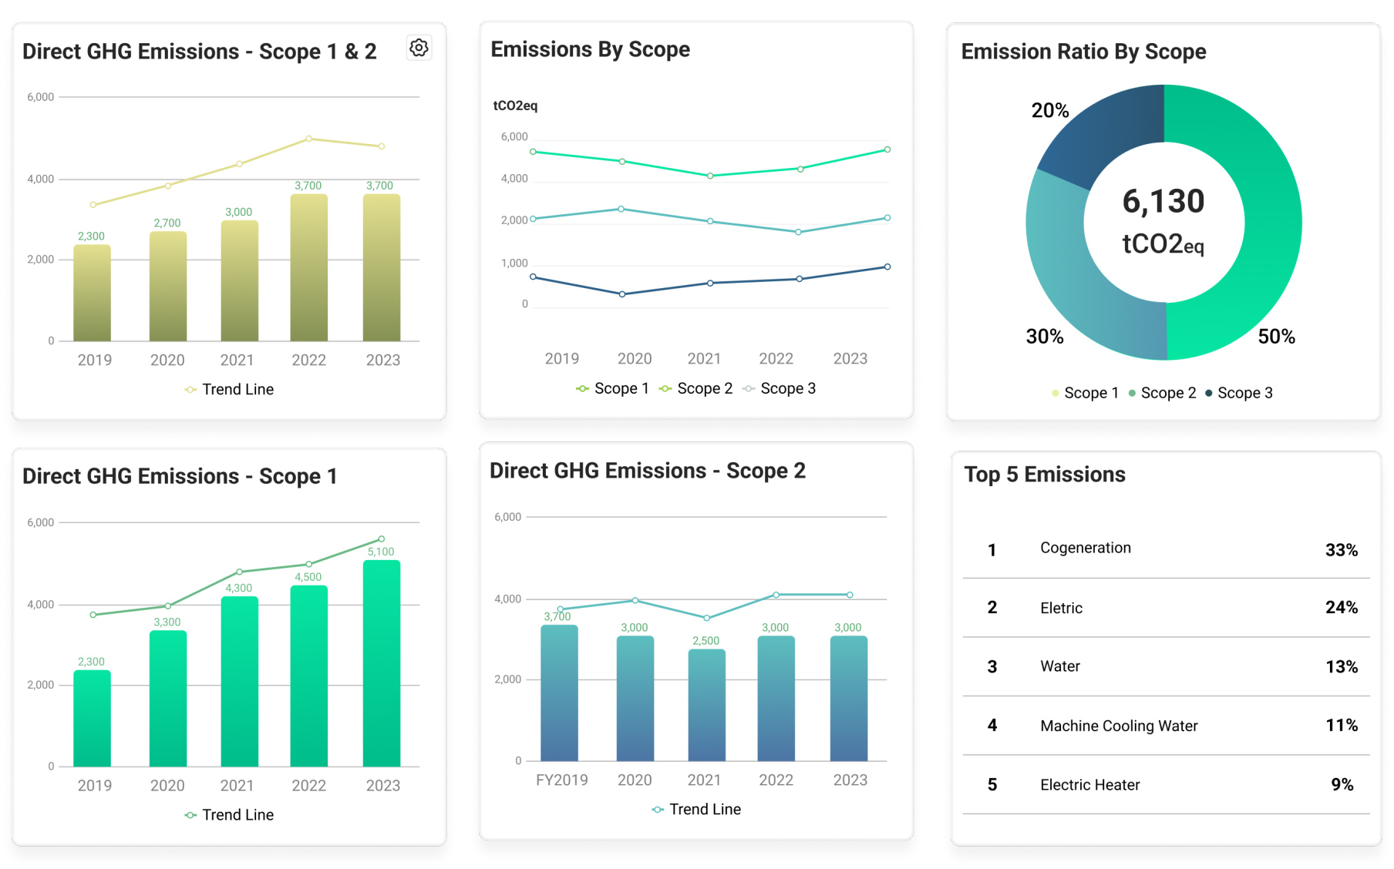Toggle Scope 3 legend in Emissions By Scope
The width and height of the screenshot is (1394, 869).
pyautogui.click(x=779, y=389)
